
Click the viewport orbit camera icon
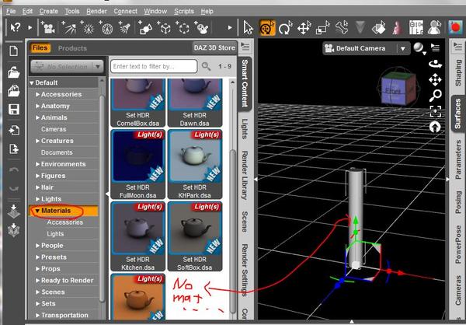pyautogui.click(x=435, y=64)
